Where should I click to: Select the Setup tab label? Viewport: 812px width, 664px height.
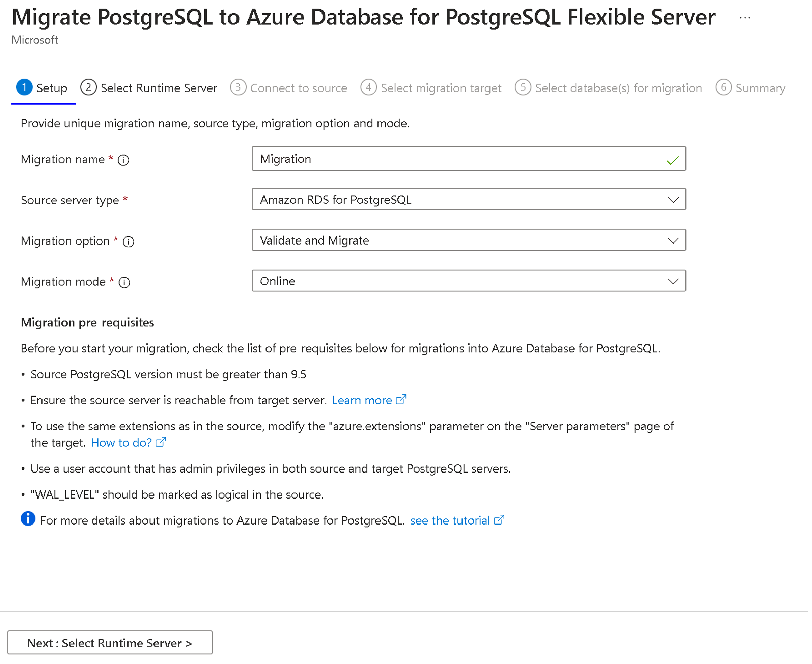(x=52, y=88)
